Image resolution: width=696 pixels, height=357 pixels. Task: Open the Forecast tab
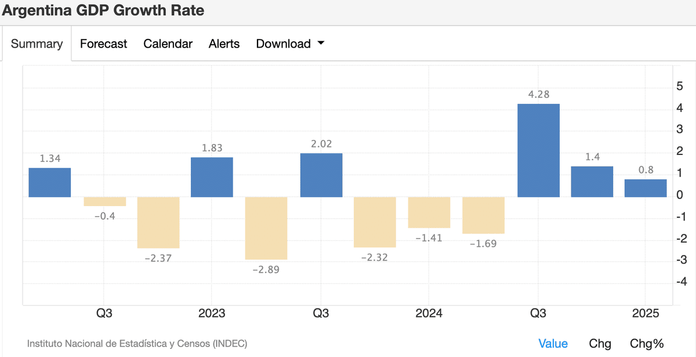103,44
